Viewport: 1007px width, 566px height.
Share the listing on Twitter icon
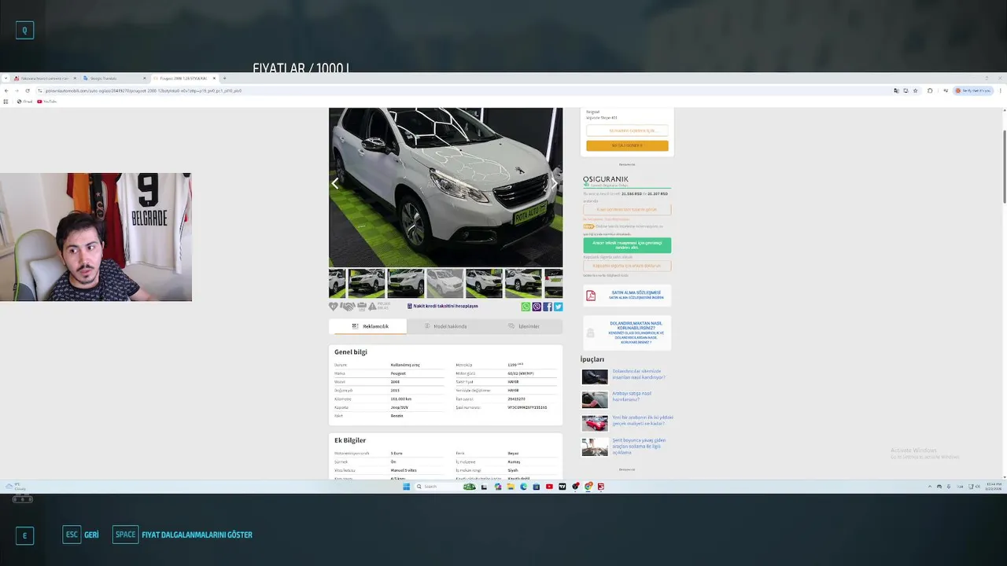point(558,307)
